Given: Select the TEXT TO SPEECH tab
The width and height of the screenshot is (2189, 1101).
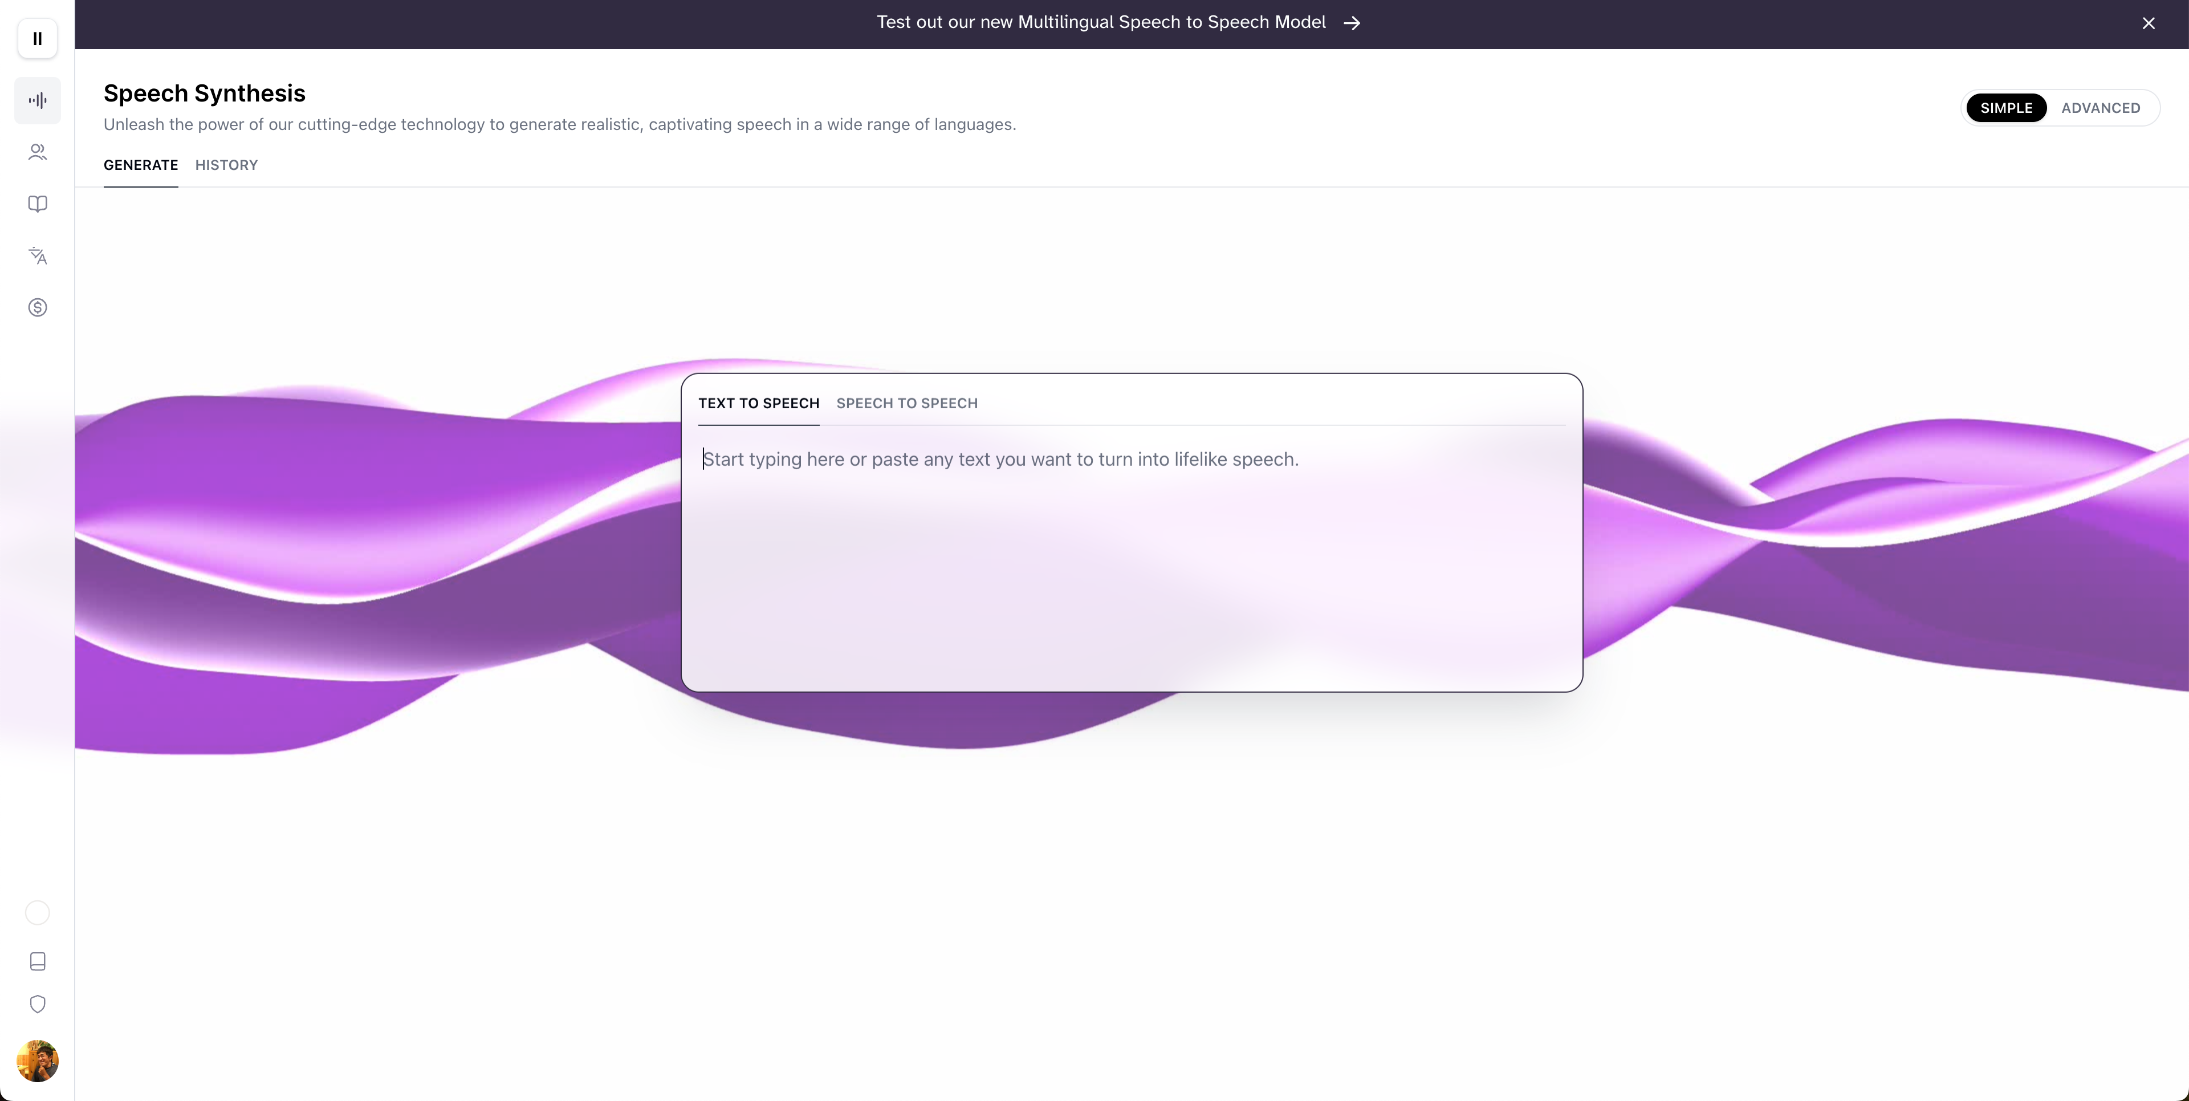Looking at the screenshot, I should pos(759,403).
